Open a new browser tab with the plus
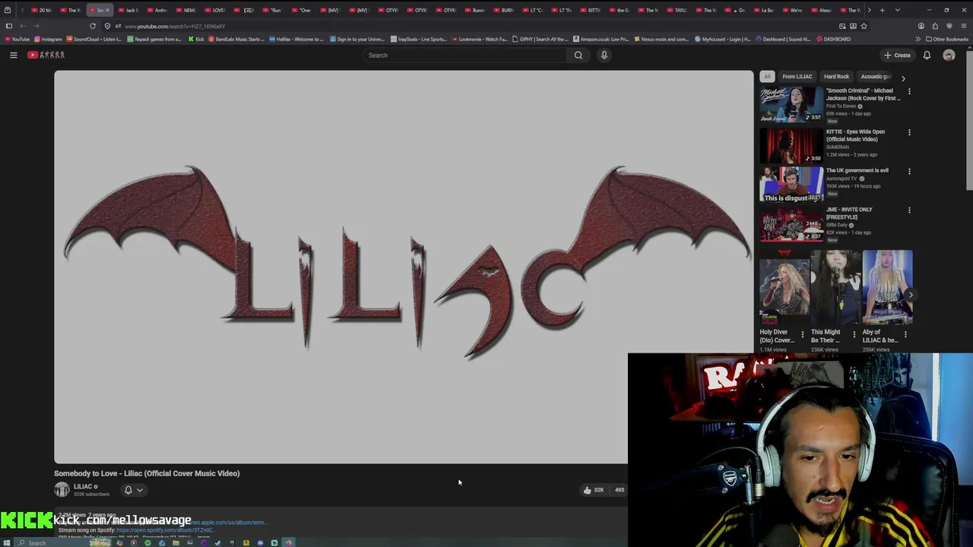The width and height of the screenshot is (973, 547). [882, 10]
